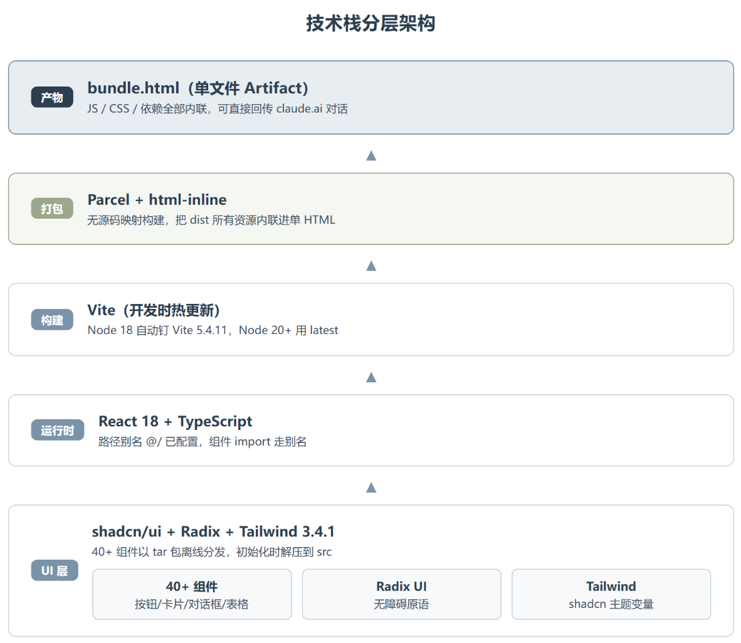The image size is (741, 643).
Task: Click the 40+ 组件以 tar 包离线分发 text
Action: [x=212, y=552]
